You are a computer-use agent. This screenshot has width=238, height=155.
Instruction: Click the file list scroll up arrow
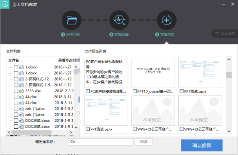tap(76, 67)
